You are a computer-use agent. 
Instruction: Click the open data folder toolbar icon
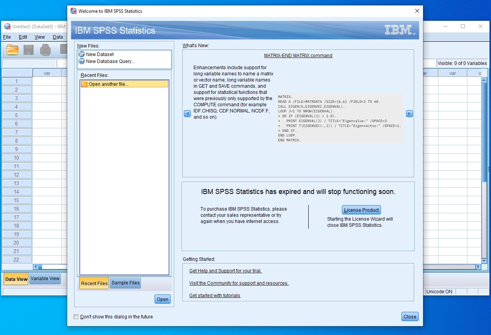pyautogui.click(x=12, y=50)
